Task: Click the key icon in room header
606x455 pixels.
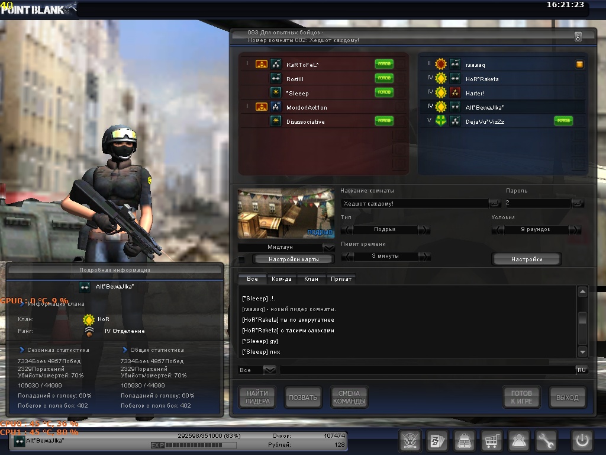Action: [x=578, y=37]
